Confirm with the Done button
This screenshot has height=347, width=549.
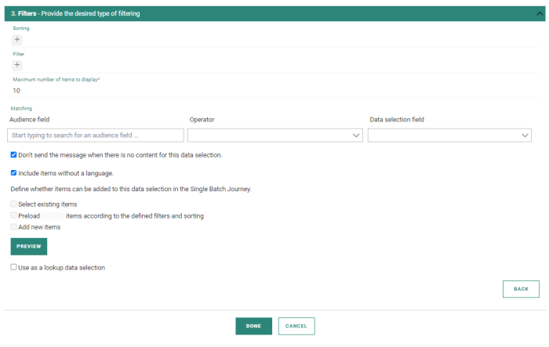(x=253, y=326)
